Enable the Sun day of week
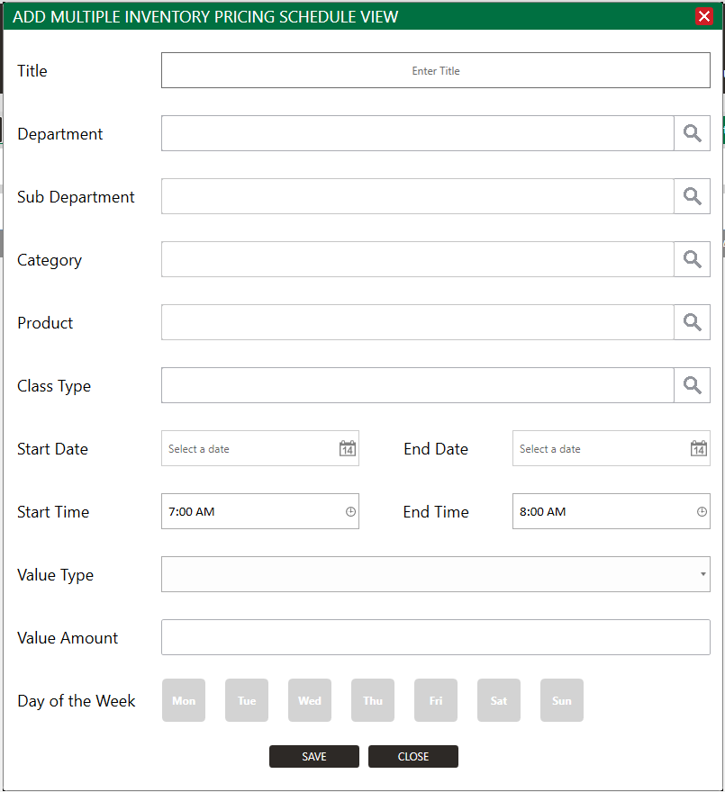Image resolution: width=725 pixels, height=792 pixels. [562, 700]
